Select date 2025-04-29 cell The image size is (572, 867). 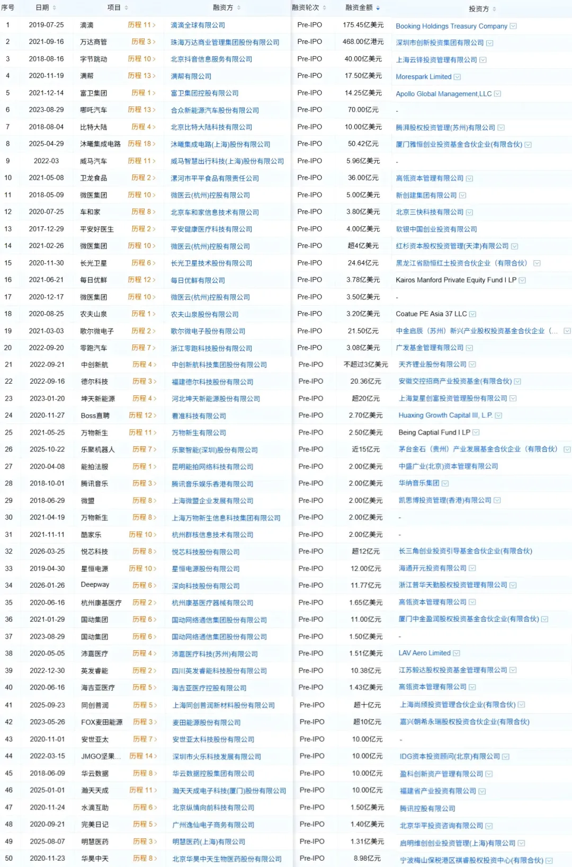(46, 144)
